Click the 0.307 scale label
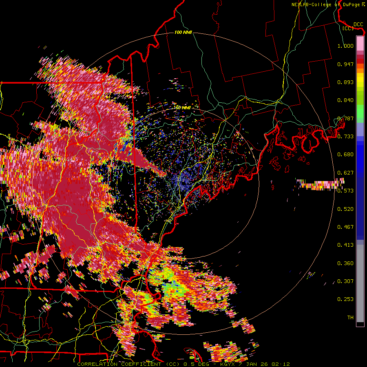367x367 pixels. [x=345, y=281]
